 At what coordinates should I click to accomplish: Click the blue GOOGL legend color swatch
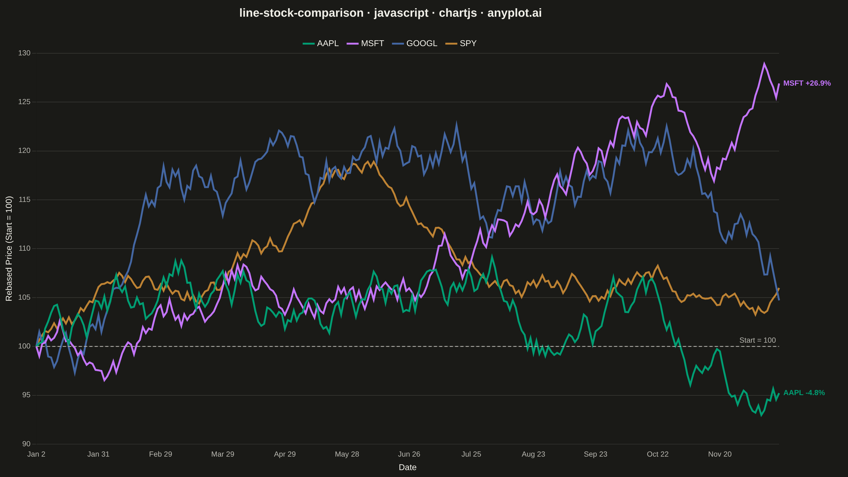pos(398,43)
